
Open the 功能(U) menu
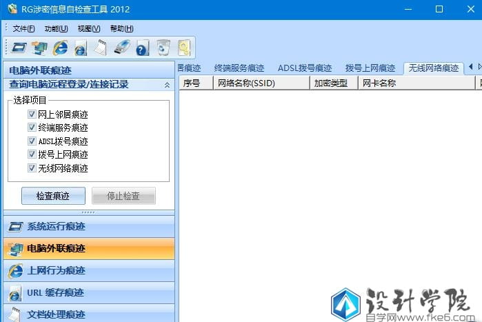[x=57, y=28]
